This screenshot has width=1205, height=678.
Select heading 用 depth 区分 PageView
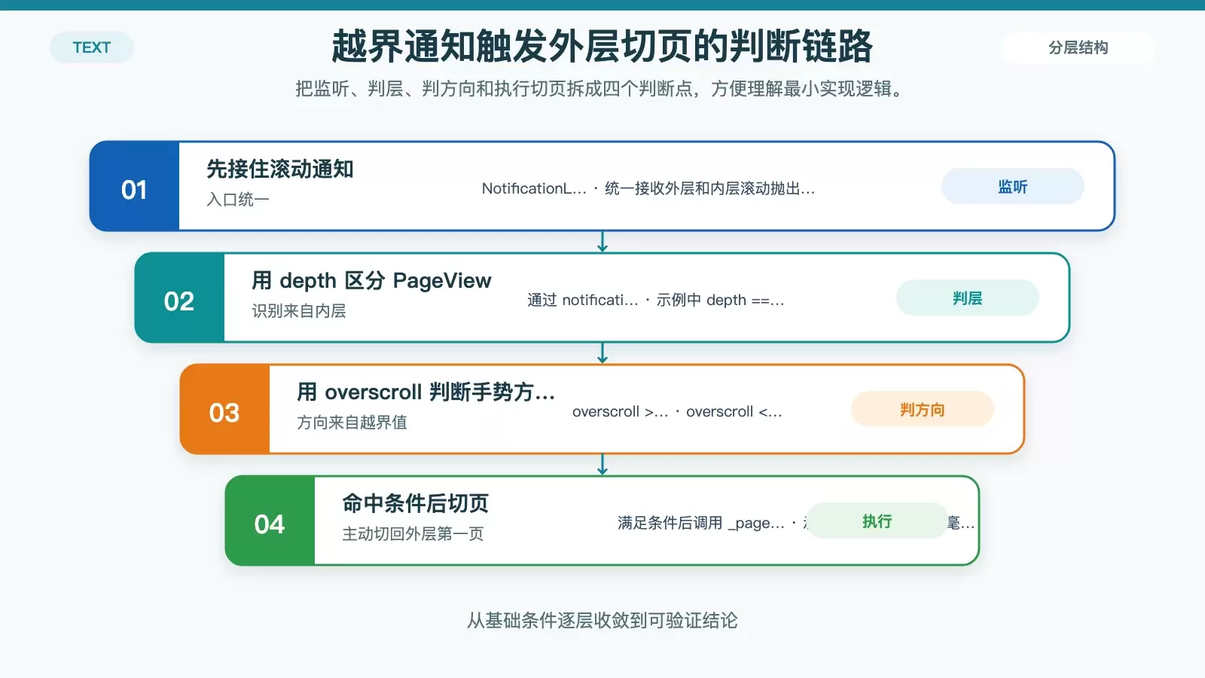(371, 281)
